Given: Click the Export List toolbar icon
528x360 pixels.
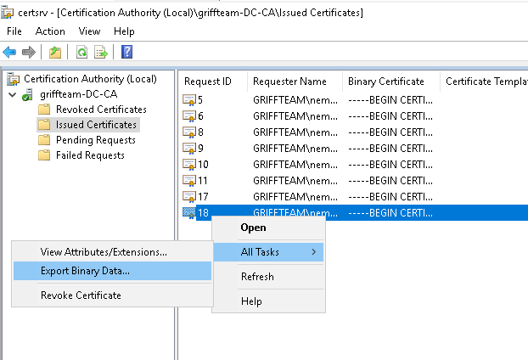Looking at the screenshot, I should (101, 52).
